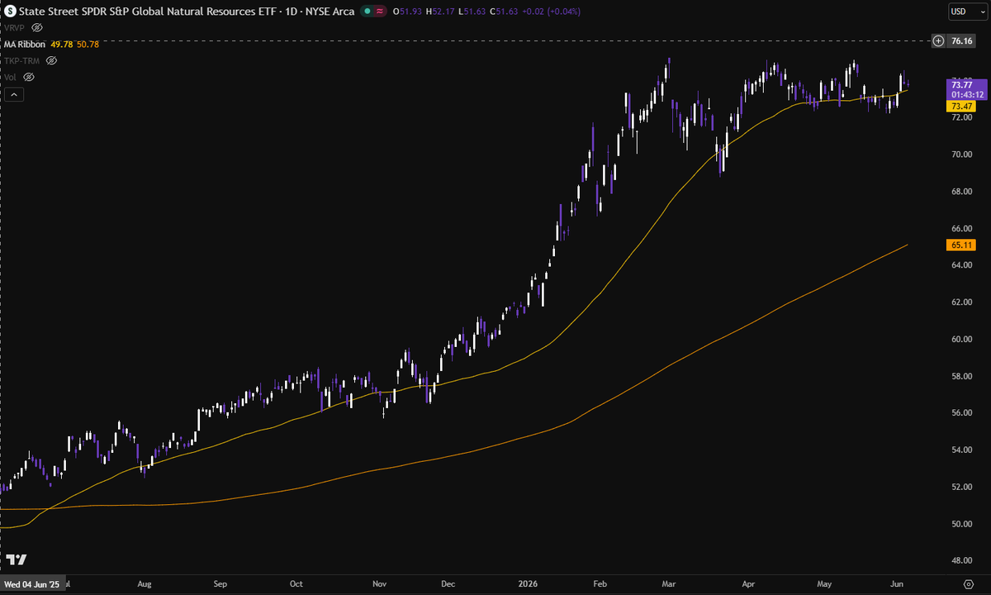This screenshot has width=991, height=595.
Task: Click the change value +0.02 (+0.04%)
Action: click(552, 12)
